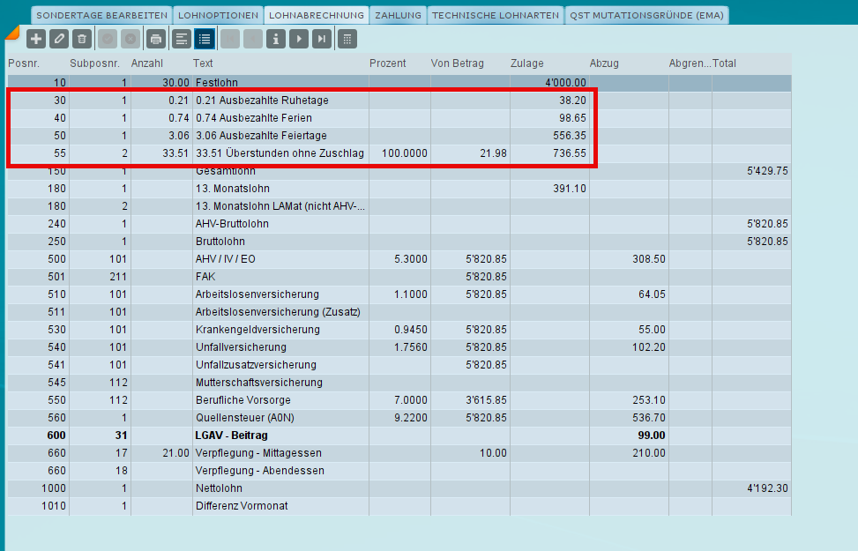
Task: Switch to Technische Lohnarten tab
Action: pos(496,15)
